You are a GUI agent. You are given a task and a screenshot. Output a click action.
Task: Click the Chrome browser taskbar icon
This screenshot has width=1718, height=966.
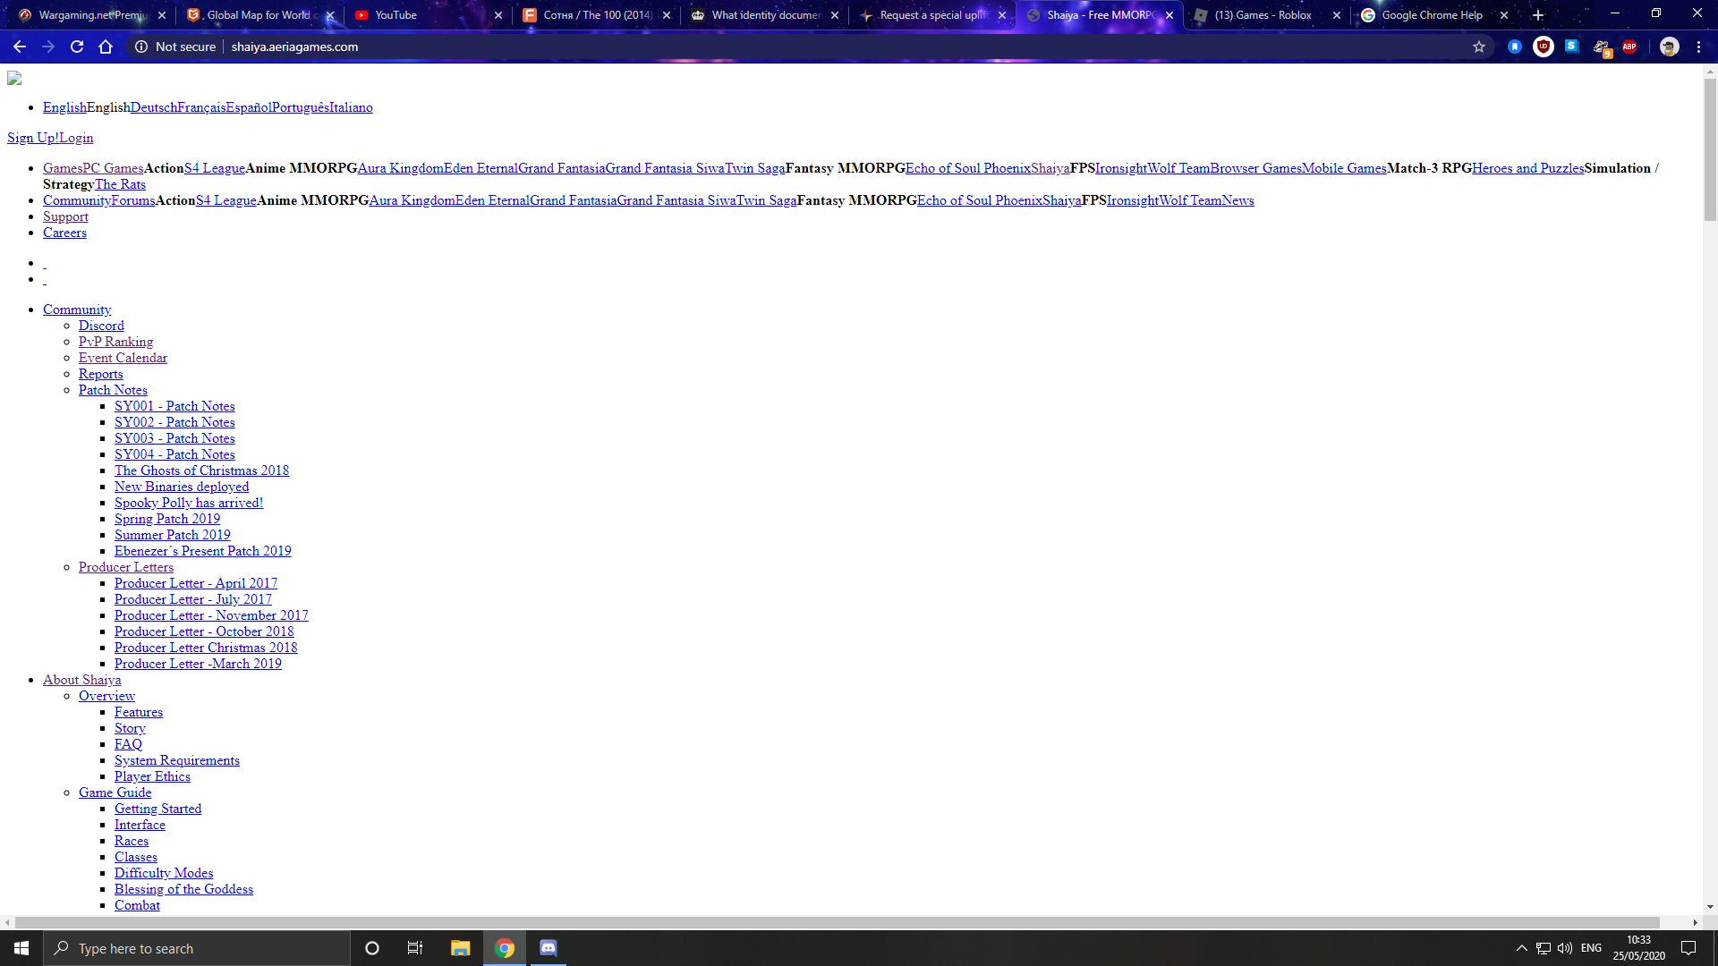504,947
